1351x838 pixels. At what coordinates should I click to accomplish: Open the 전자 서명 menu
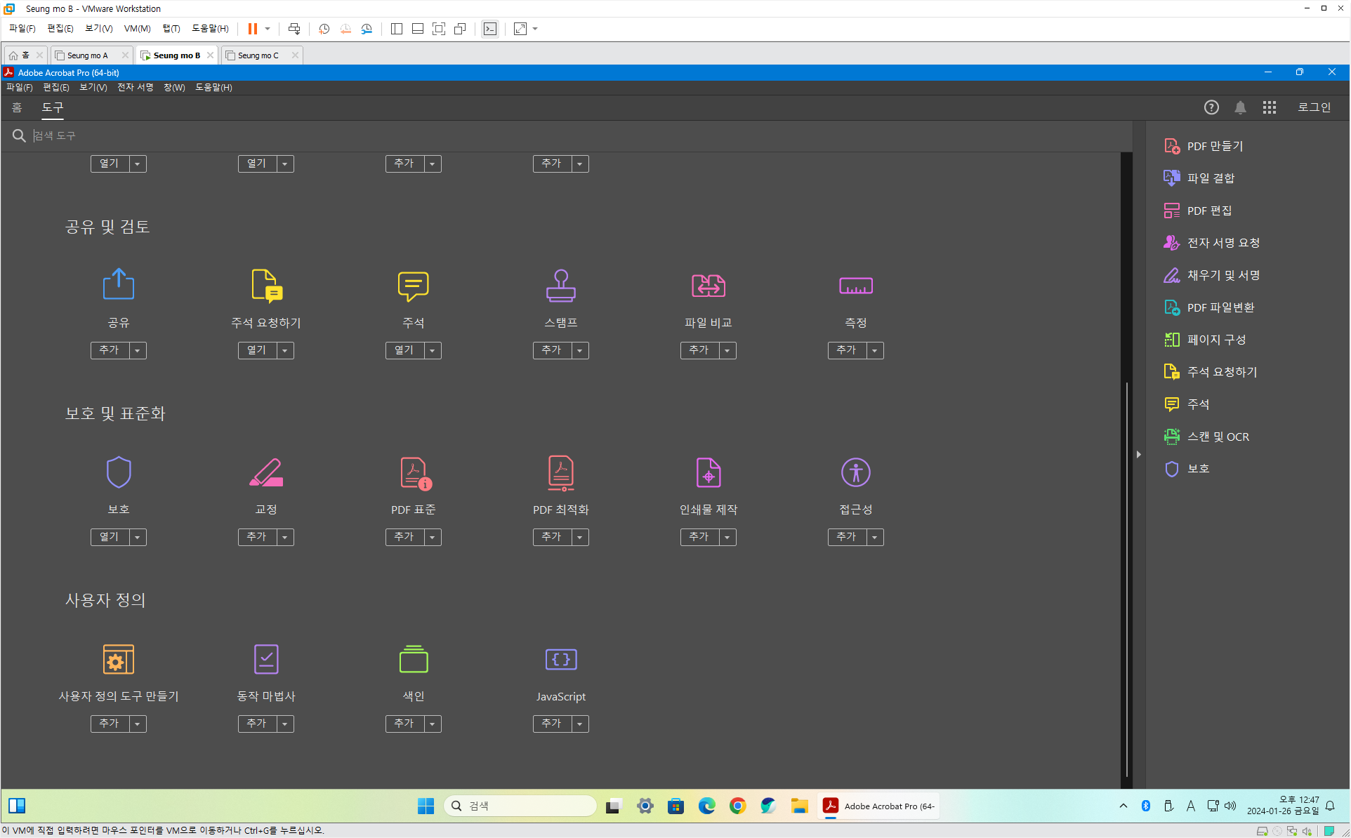(x=135, y=87)
